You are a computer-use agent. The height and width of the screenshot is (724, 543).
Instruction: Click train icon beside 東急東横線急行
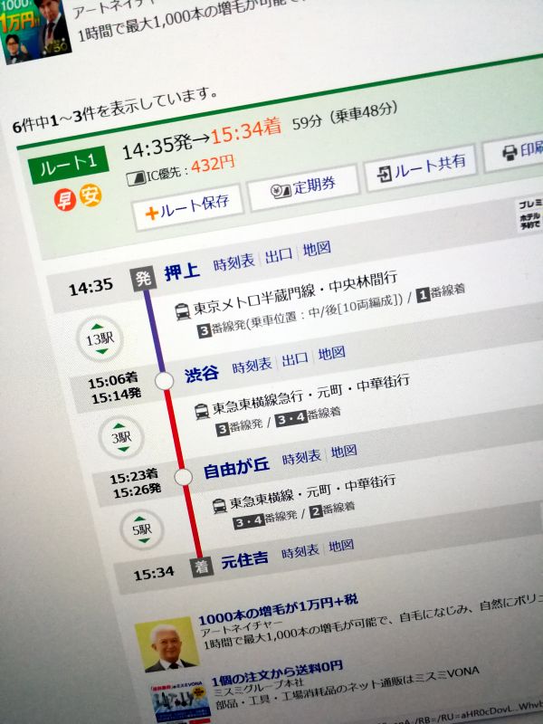(x=202, y=412)
